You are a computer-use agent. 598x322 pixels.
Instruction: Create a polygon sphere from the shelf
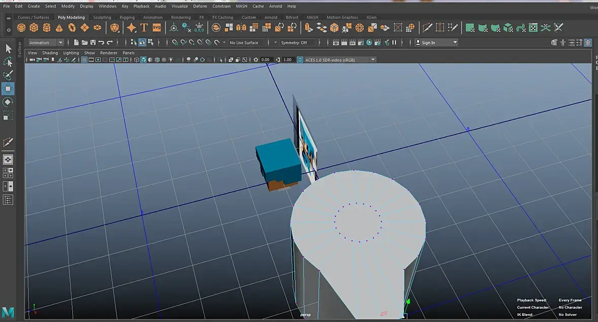pyautogui.click(x=21, y=28)
